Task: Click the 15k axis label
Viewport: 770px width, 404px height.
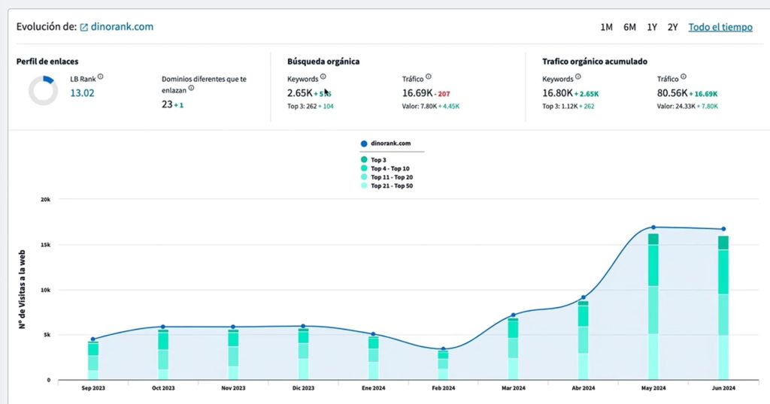Action: pos(45,245)
